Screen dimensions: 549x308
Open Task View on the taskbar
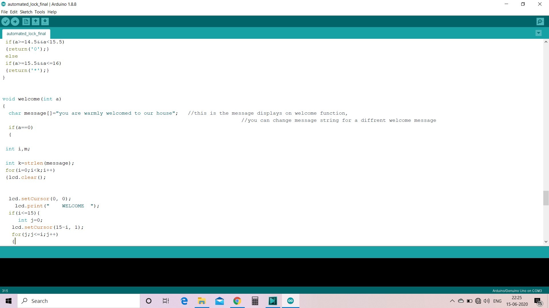pyautogui.click(x=166, y=301)
